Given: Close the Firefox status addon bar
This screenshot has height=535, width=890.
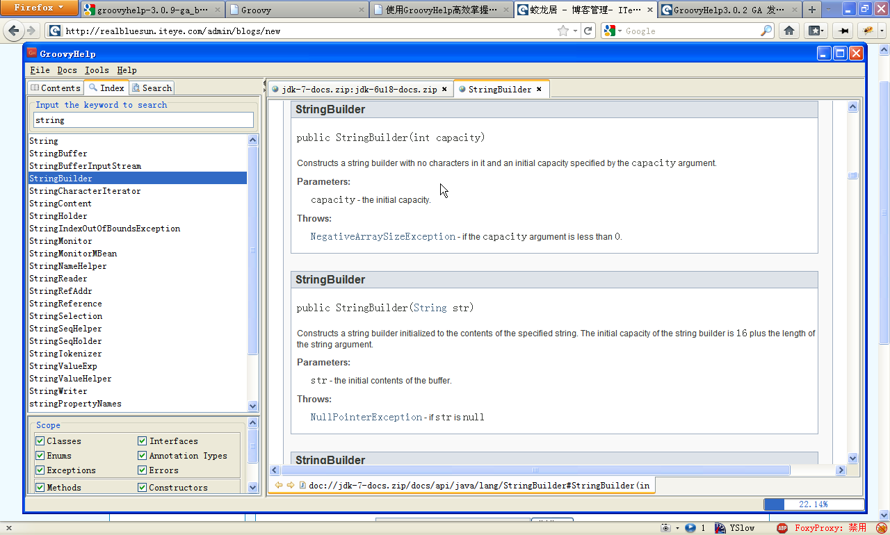Looking at the screenshot, I should (10, 528).
